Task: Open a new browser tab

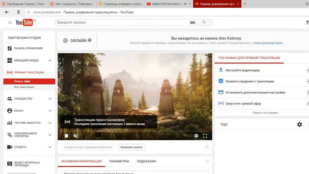Action: click(x=245, y=4)
